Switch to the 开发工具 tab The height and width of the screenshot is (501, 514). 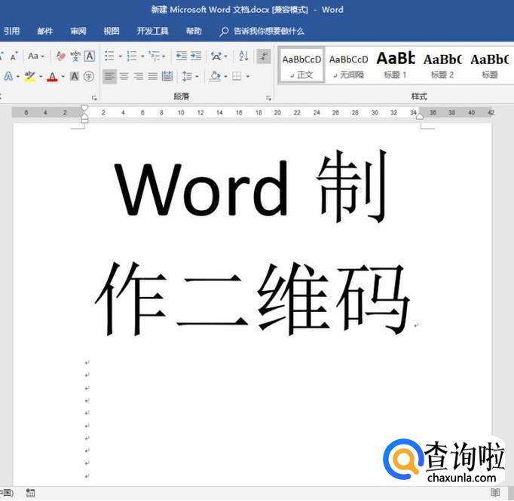(152, 32)
